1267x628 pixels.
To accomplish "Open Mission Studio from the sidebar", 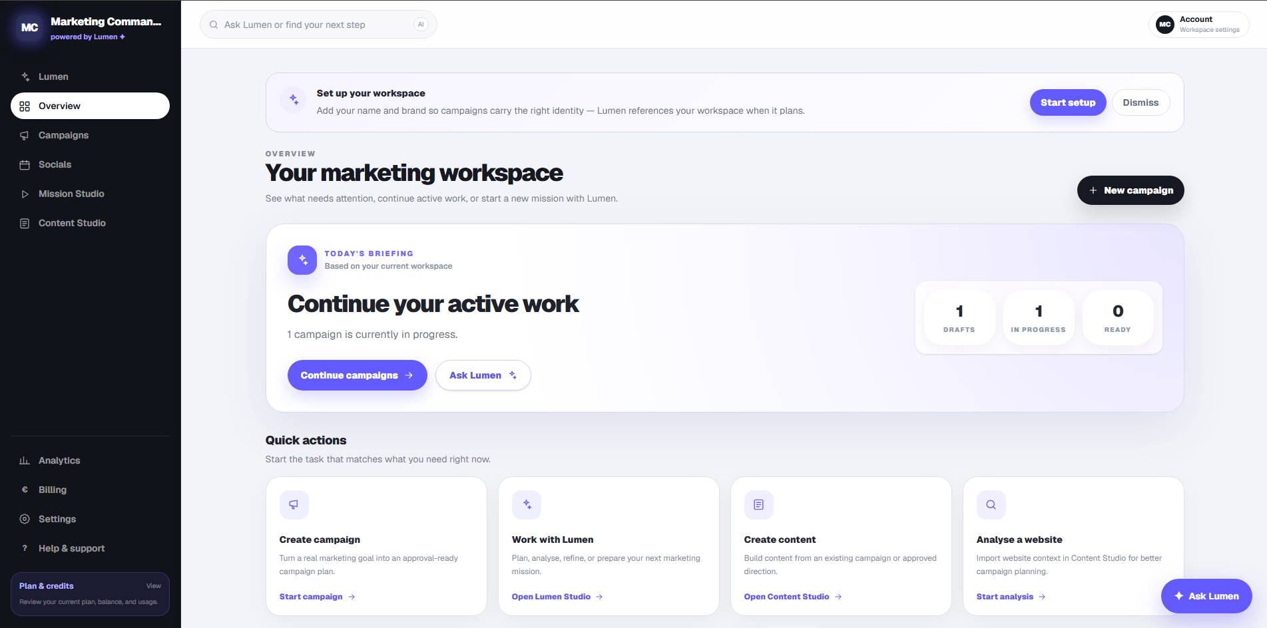I will pos(91,194).
